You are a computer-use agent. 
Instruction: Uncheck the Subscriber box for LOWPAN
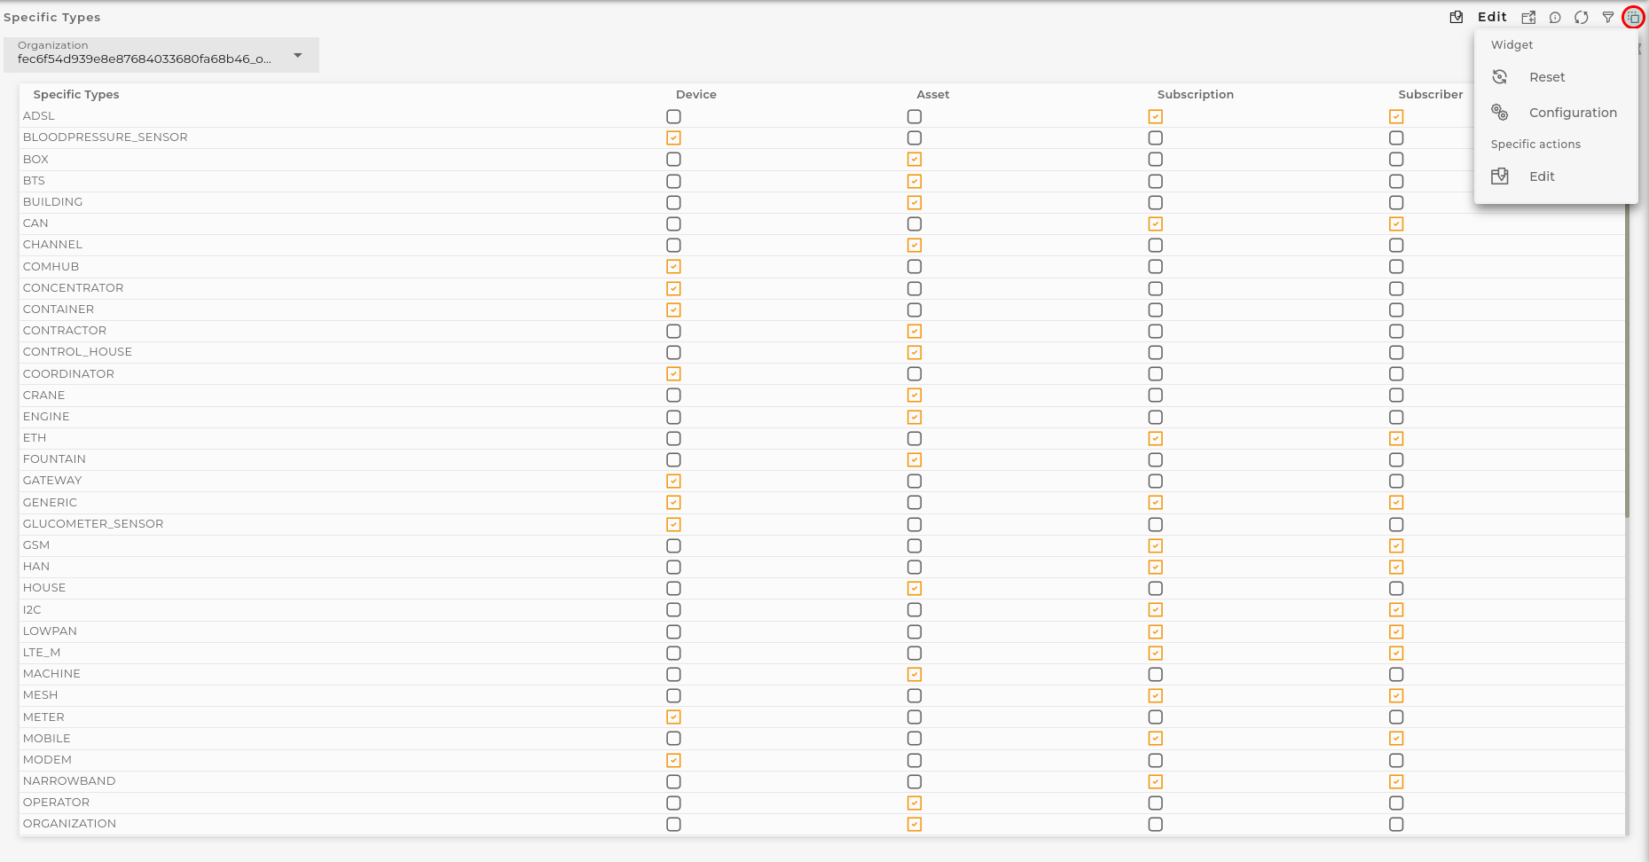point(1396,631)
